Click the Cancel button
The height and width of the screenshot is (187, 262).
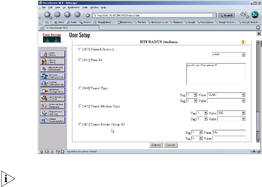click(x=170, y=145)
